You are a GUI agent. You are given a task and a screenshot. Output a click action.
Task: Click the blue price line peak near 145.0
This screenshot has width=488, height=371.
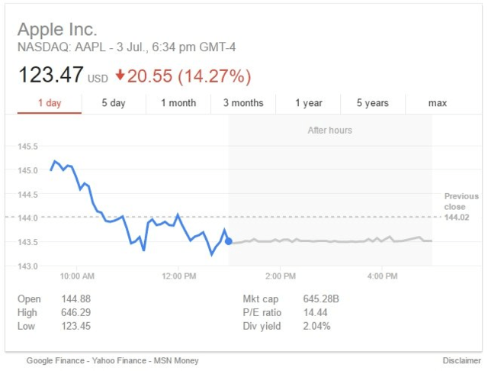[55, 161]
